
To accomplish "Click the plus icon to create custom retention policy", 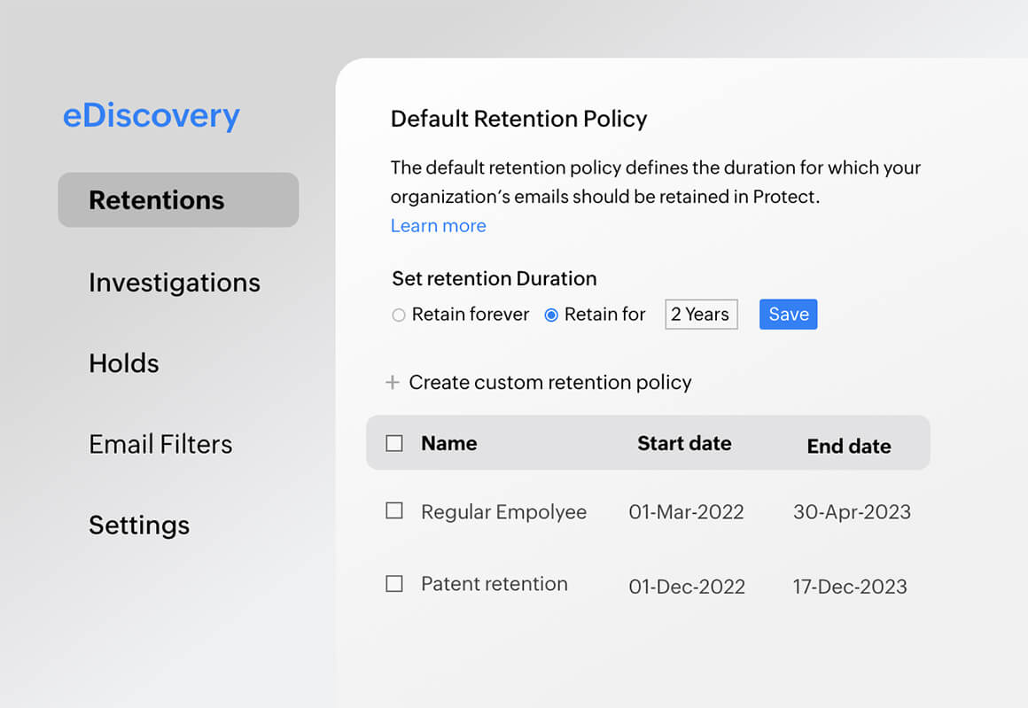I will (393, 382).
